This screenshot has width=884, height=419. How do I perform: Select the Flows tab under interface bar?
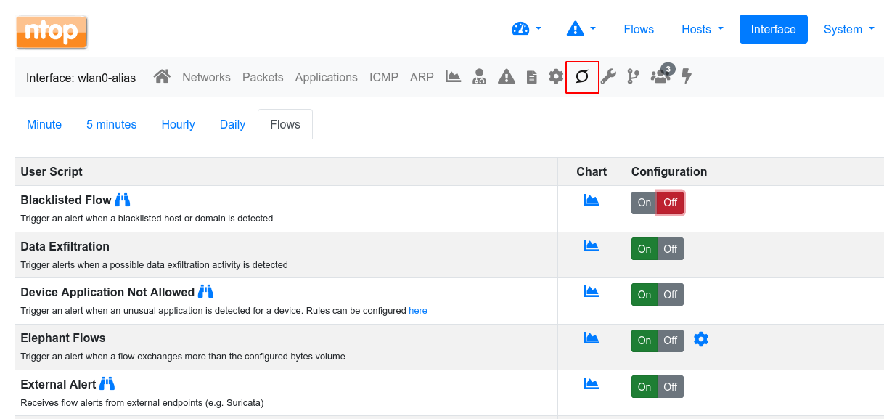coord(285,124)
